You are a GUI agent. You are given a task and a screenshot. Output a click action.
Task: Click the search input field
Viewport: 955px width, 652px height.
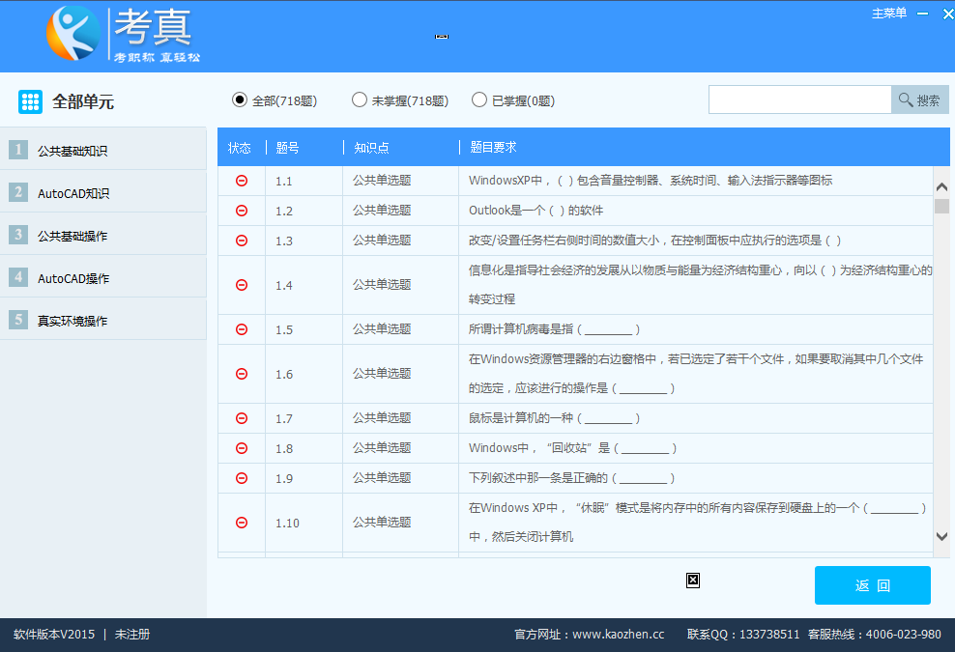pos(799,100)
